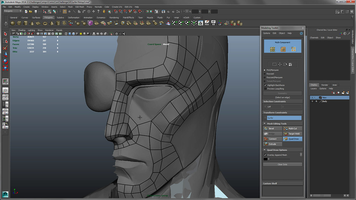Select the Quad Draw tool
The height and width of the screenshot is (200, 356).
pos(292,139)
